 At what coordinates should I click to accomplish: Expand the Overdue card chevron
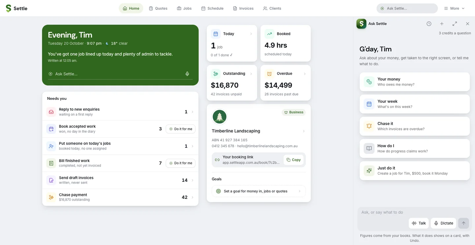(304, 74)
